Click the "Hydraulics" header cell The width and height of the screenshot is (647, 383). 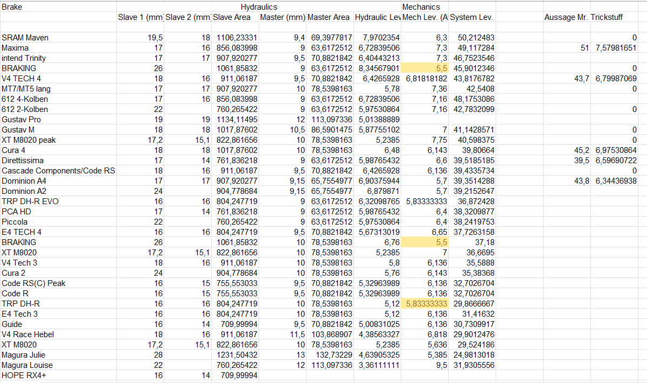pos(259,7)
